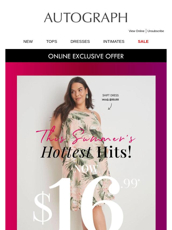
Task: Open the INTIMATES category
Action: click(114, 41)
